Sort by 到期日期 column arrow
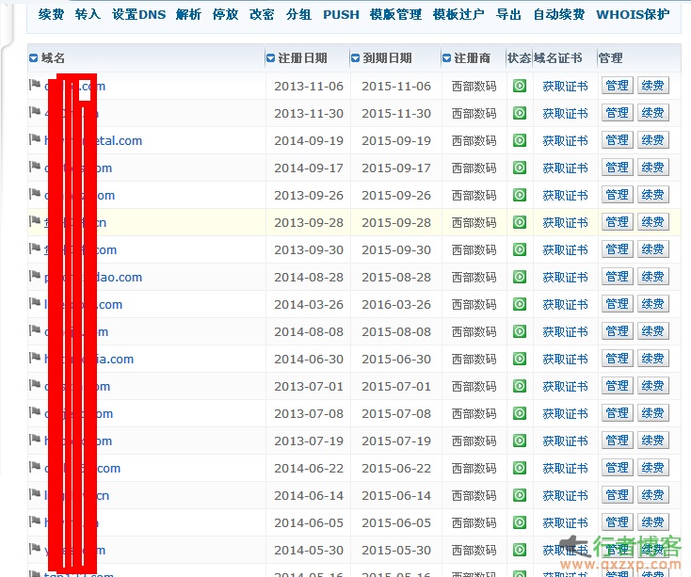Screen dimensions: 691x577 (x=355, y=58)
